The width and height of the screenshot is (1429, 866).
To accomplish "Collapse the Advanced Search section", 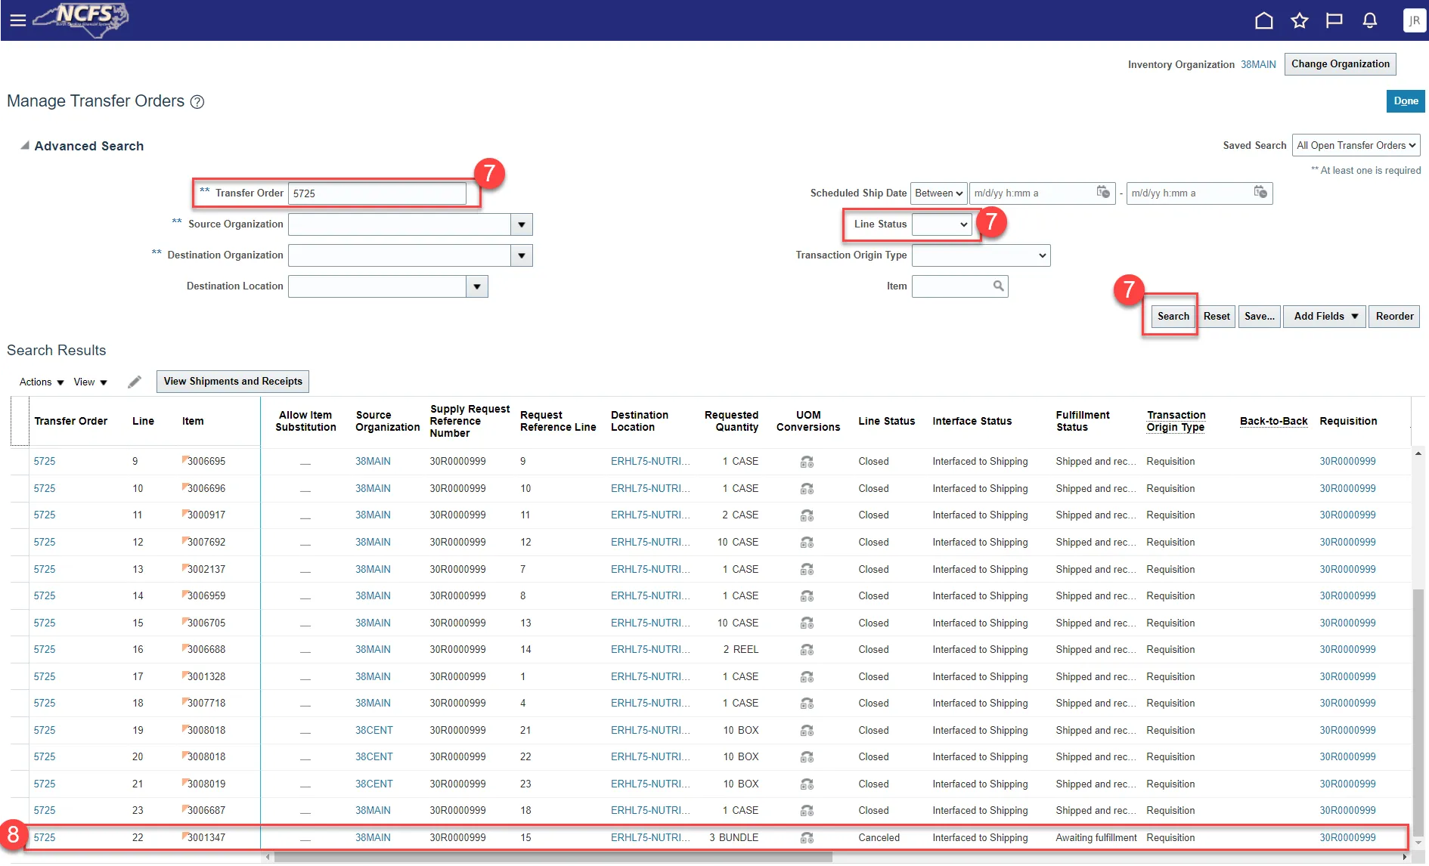I will pos(25,146).
